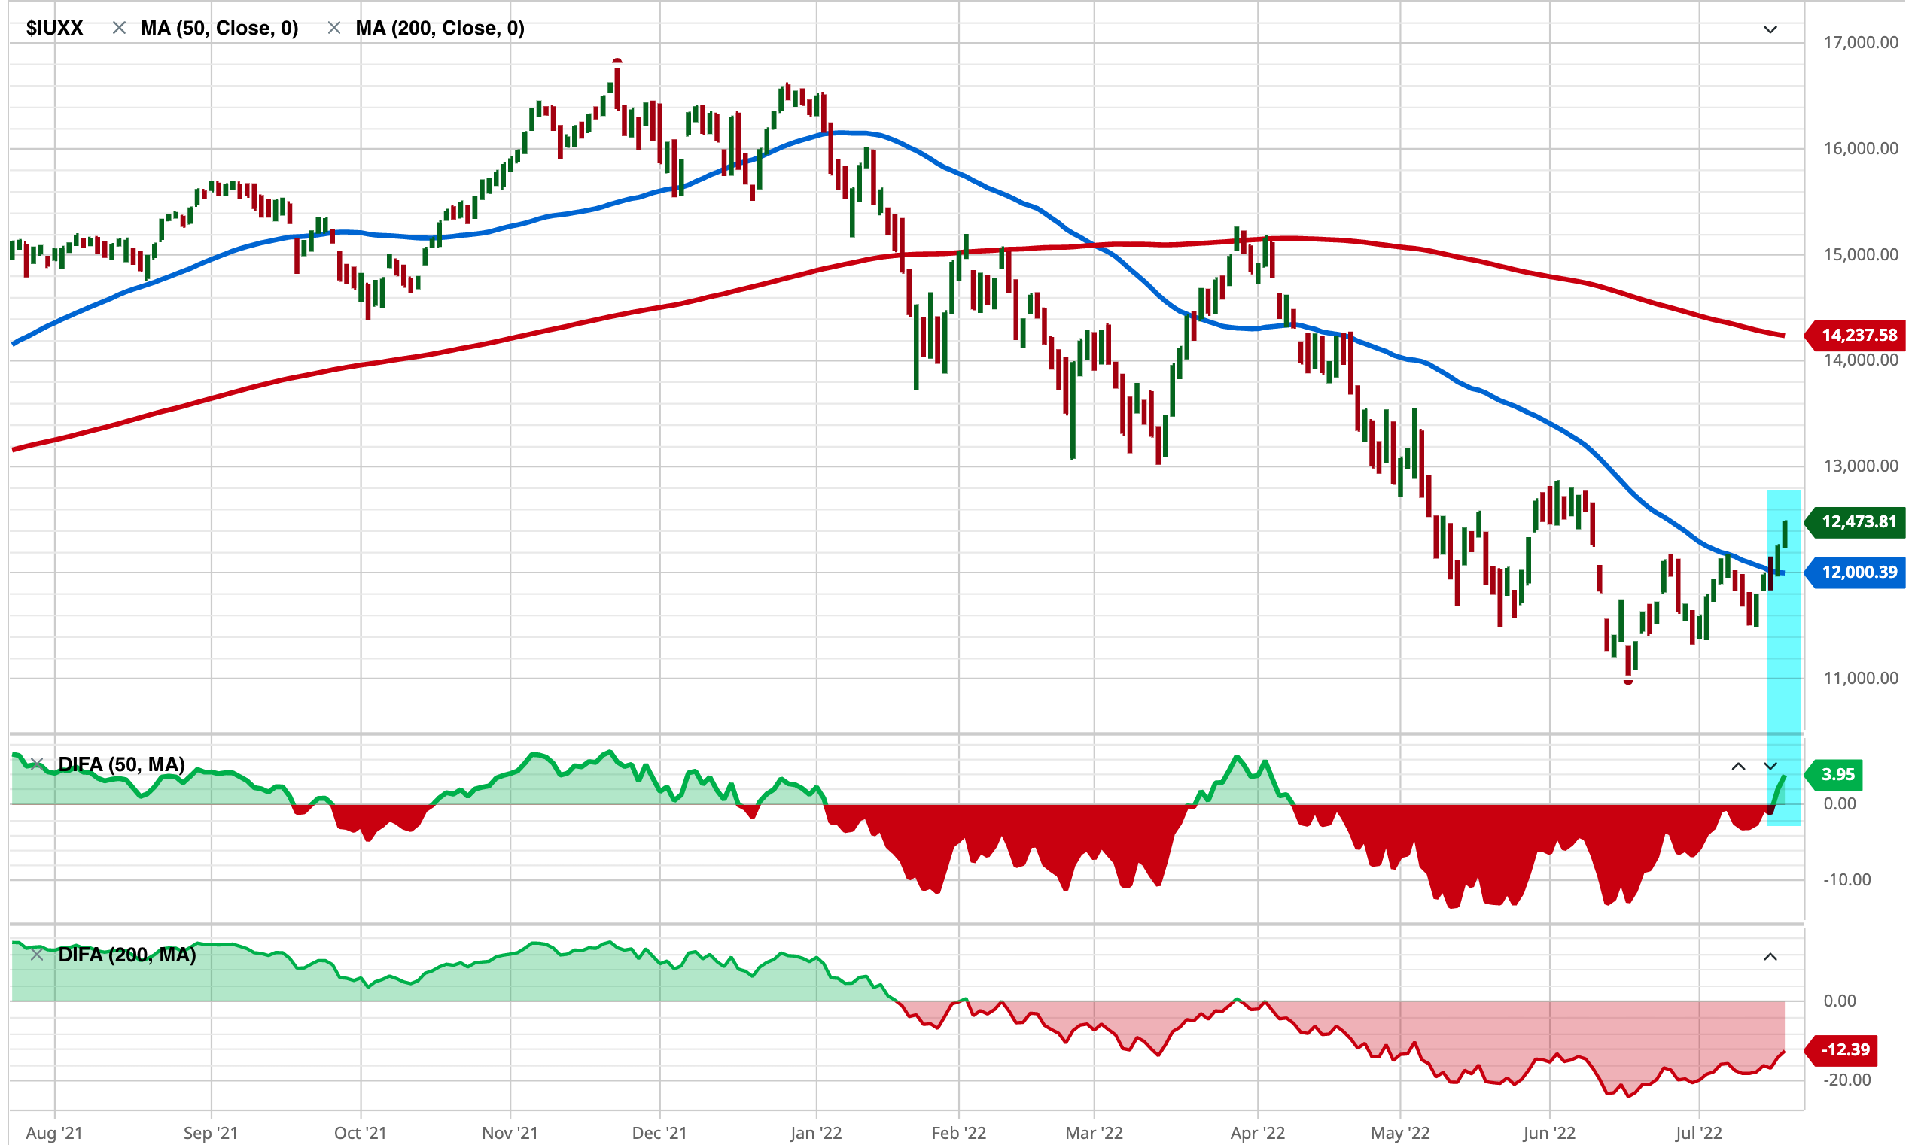Remove the MA (200, Close, 0) indicator

tap(333, 28)
